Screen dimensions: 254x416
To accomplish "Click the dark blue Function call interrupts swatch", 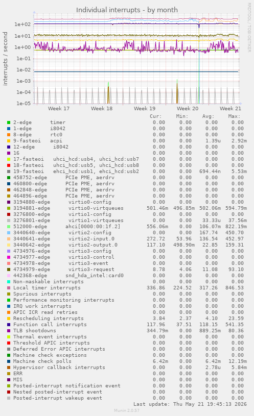I will (9, 325).
